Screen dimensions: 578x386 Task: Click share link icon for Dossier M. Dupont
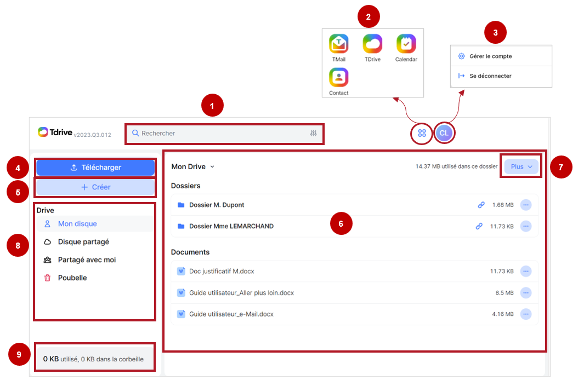pyautogui.click(x=481, y=205)
